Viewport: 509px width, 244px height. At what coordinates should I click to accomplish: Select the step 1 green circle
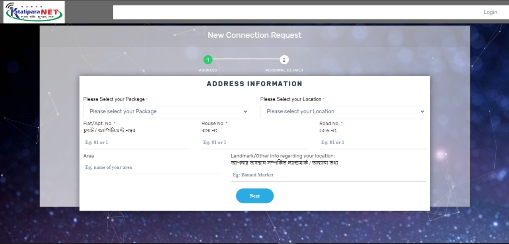(x=208, y=60)
